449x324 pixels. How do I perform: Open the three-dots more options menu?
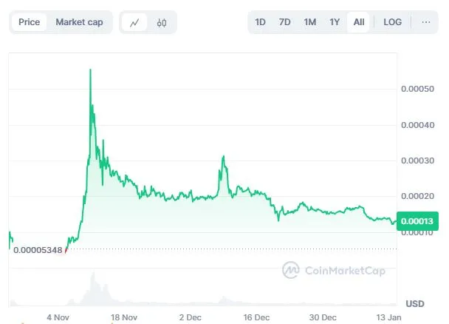(426, 22)
